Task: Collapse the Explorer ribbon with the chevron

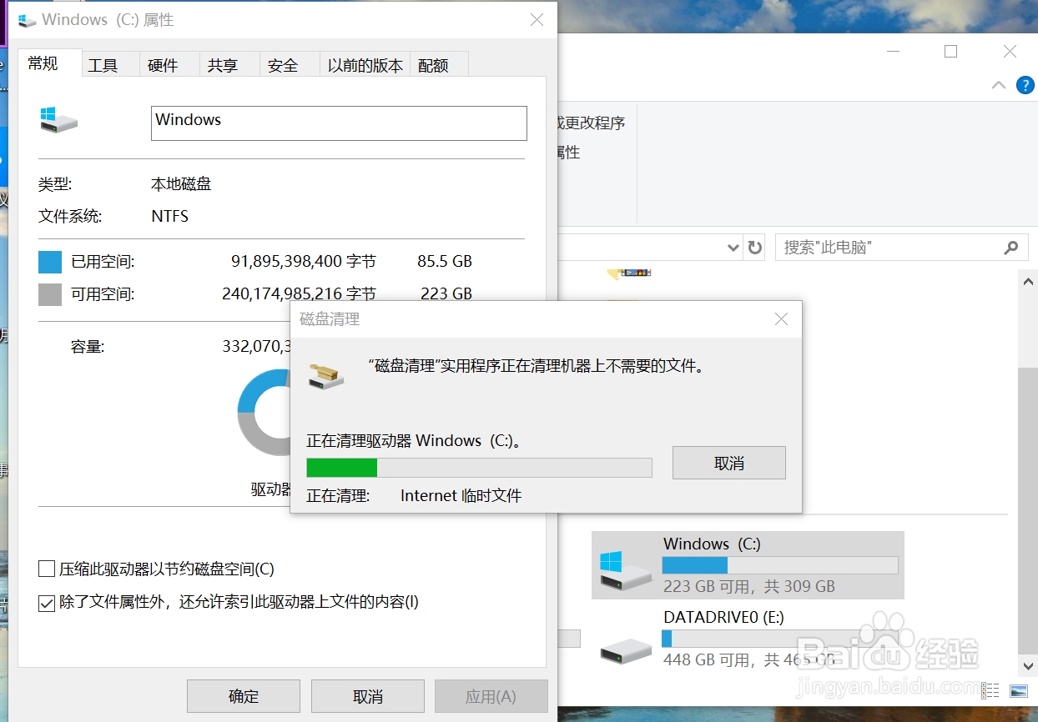Action: click(999, 85)
